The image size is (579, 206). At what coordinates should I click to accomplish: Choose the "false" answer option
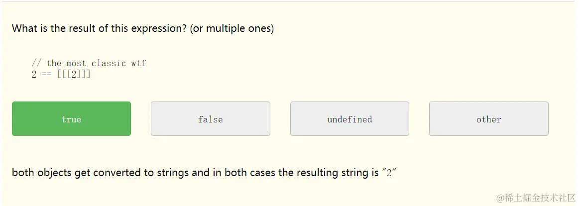click(x=210, y=119)
